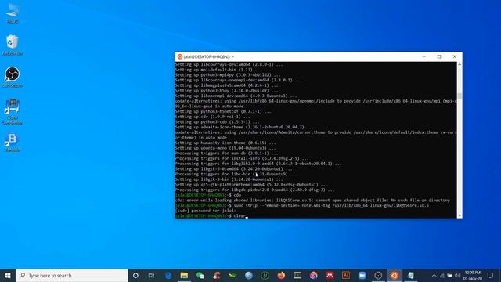Open Task View on the taskbar
The image size is (501, 282).
point(151,275)
